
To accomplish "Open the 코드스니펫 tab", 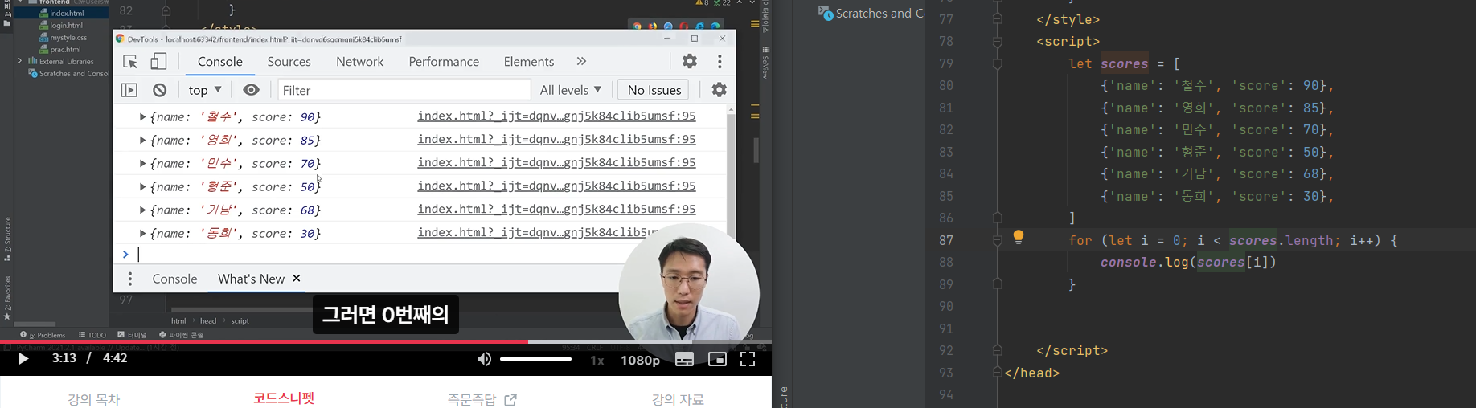I will [284, 398].
